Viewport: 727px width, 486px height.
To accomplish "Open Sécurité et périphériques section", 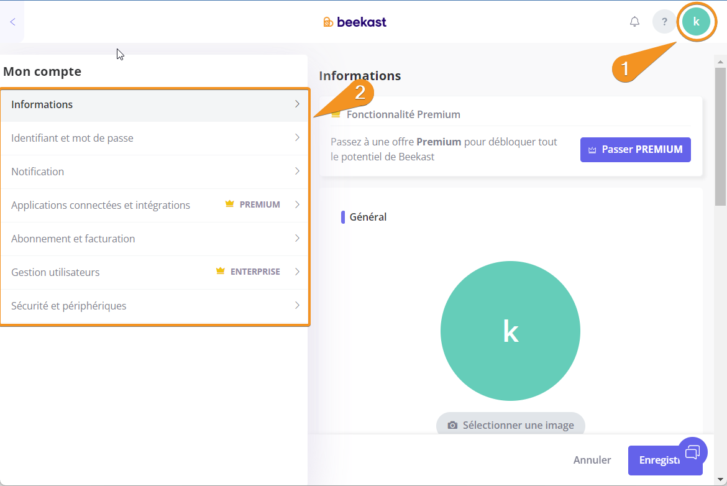I will tap(154, 306).
